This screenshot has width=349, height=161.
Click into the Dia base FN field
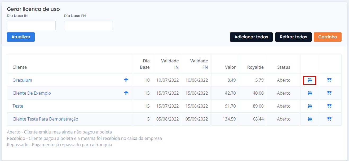point(89,25)
